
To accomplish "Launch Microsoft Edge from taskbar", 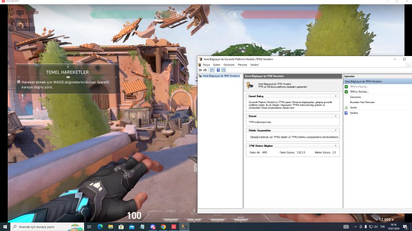I will [100, 227].
